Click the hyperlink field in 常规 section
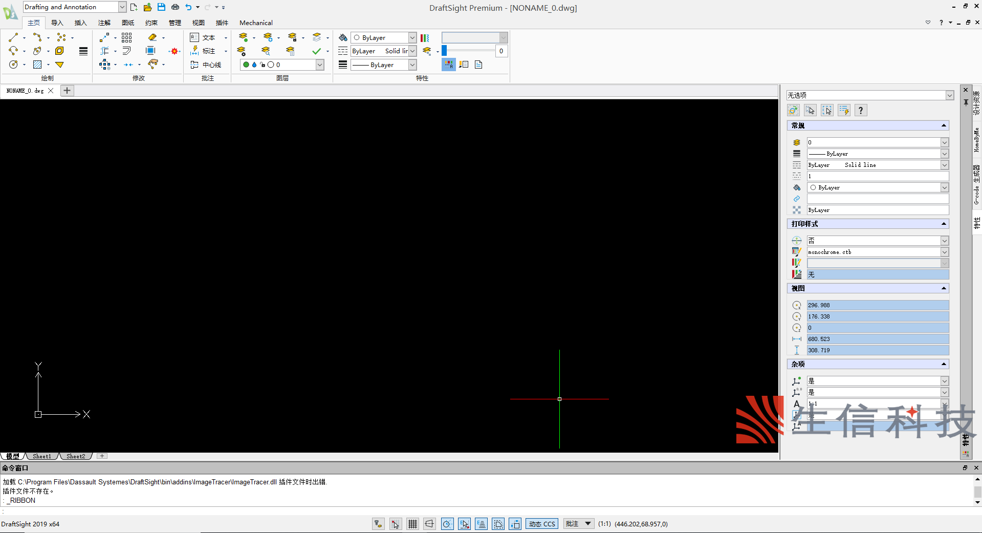This screenshot has width=982, height=533. tap(878, 199)
